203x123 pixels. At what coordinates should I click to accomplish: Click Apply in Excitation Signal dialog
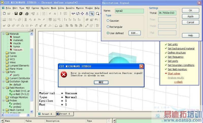click(x=191, y=16)
